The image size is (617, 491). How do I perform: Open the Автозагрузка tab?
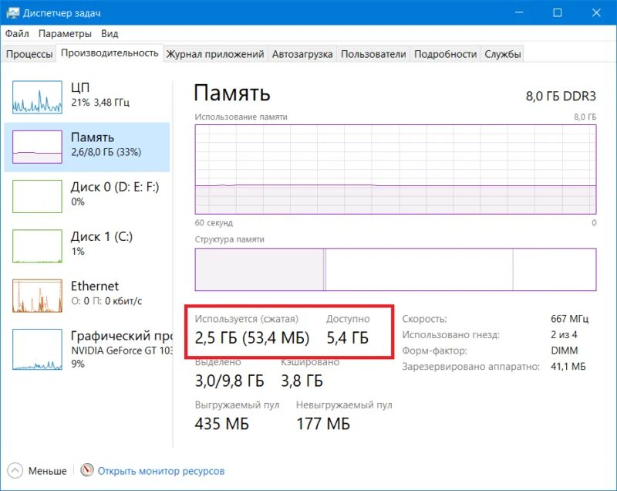point(302,54)
